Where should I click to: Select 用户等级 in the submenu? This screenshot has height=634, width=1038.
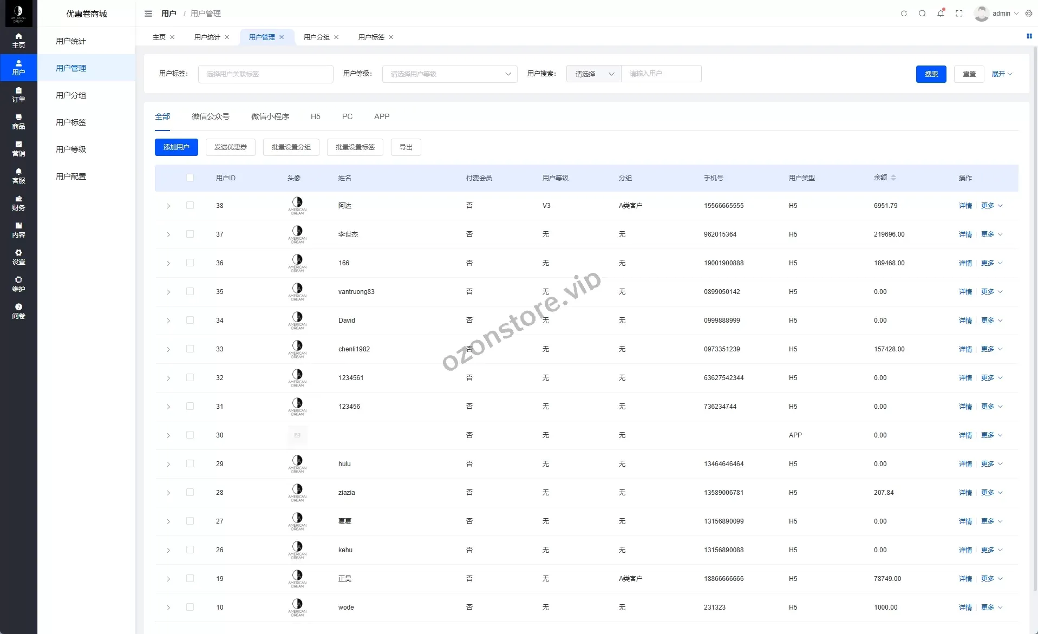pyautogui.click(x=71, y=149)
